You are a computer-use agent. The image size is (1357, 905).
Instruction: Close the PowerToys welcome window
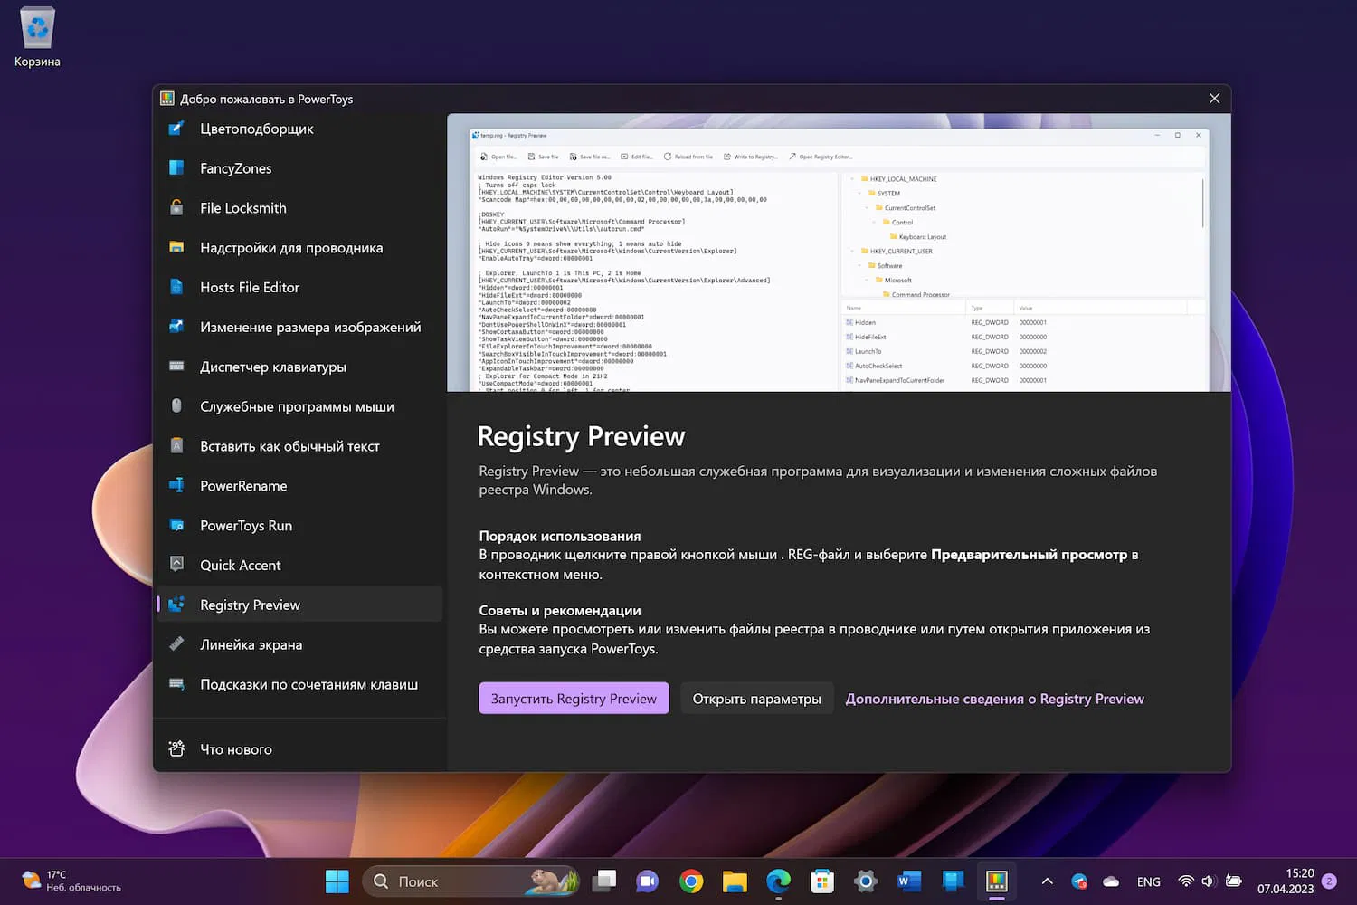click(x=1214, y=99)
